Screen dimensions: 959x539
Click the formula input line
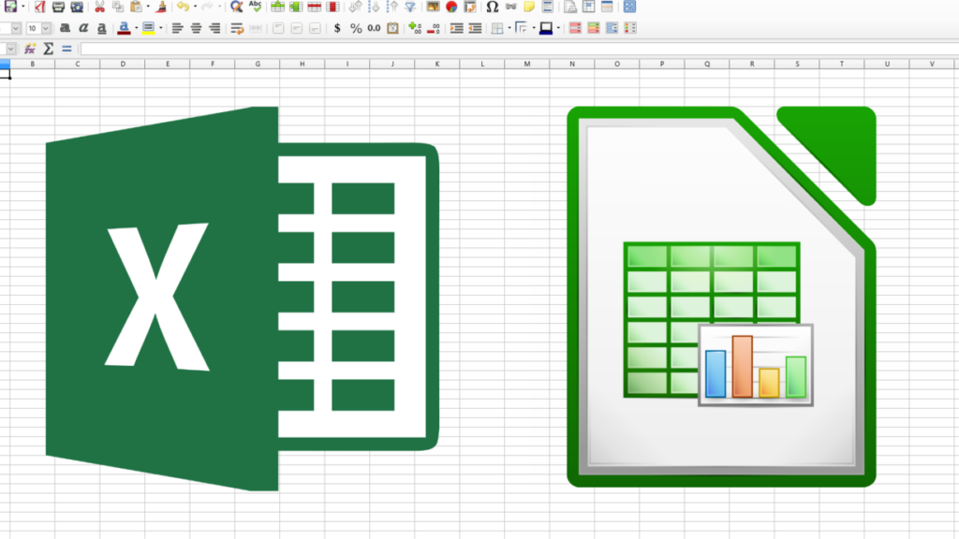click(519, 49)
